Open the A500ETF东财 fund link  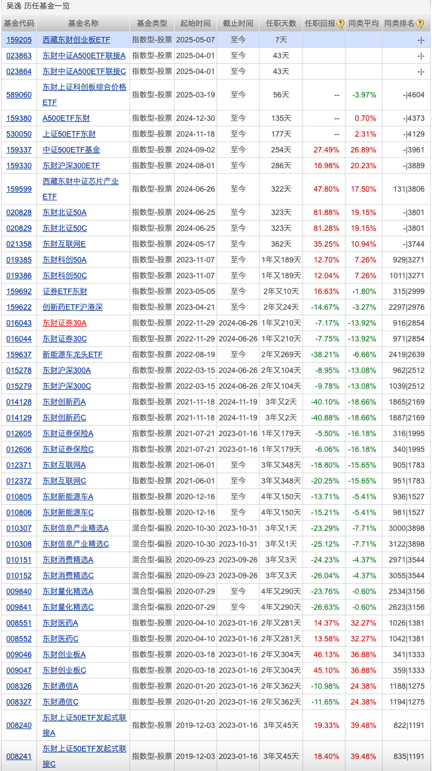click(x=66, y=118)
